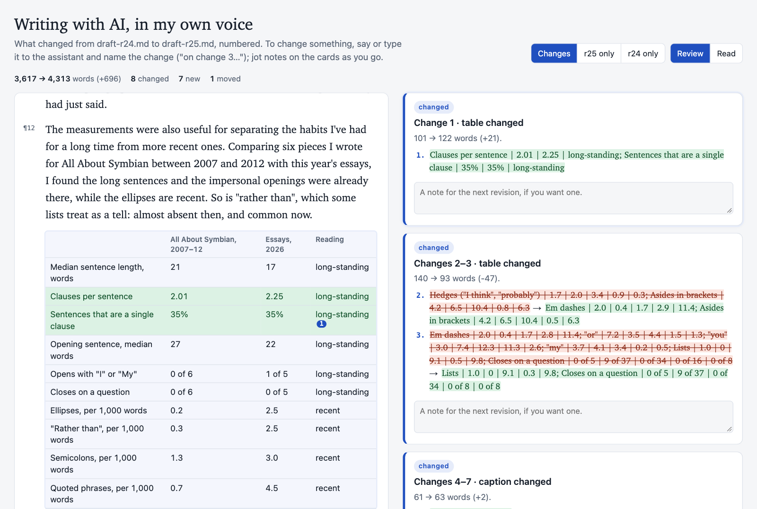Click the Essays, 2026 column header

pos(278,244)
